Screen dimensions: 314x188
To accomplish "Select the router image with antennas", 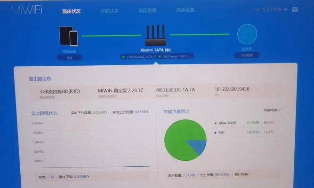I will click(x=156, y=35).
